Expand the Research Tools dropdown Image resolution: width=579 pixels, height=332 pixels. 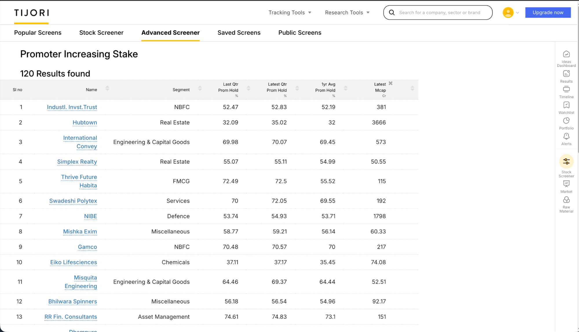click(347, 12)
